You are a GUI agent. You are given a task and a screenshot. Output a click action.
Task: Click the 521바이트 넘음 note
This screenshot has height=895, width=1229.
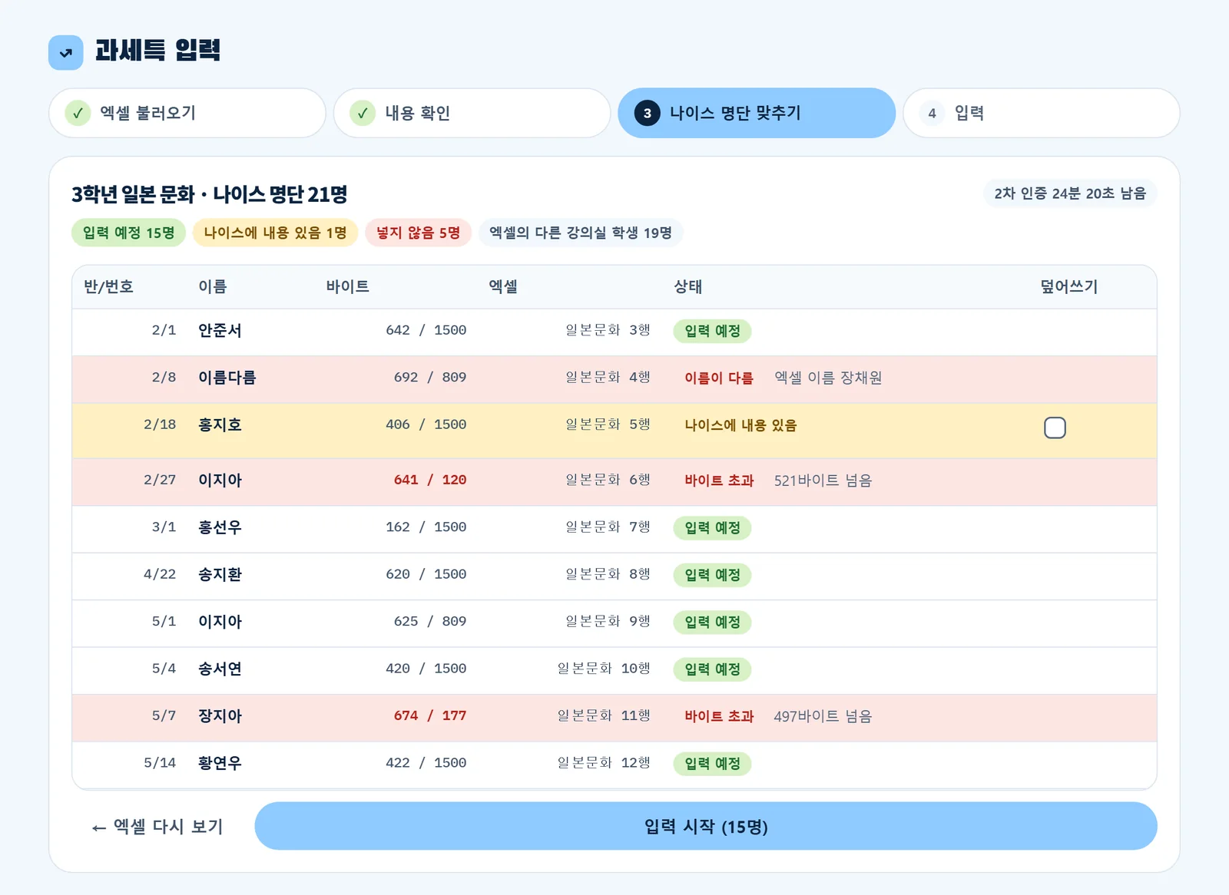(823, 481)
